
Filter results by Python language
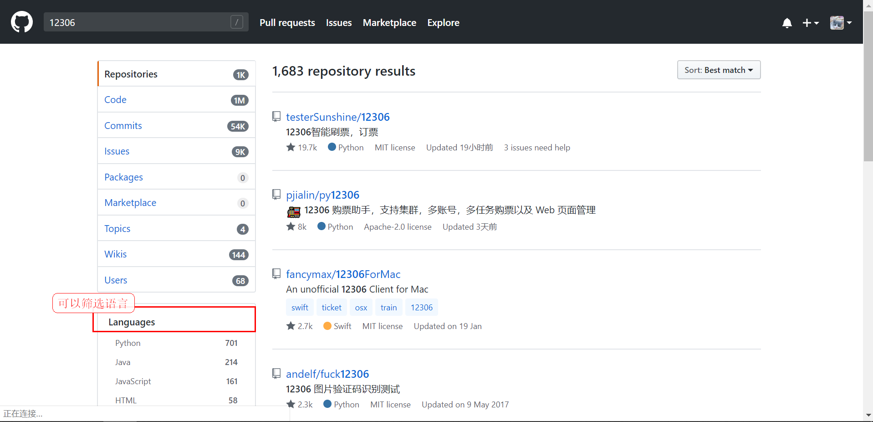(176, 343)
